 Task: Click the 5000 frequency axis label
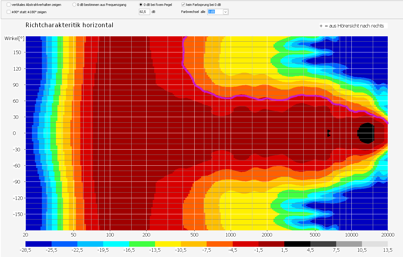click(x=315, y=235)
